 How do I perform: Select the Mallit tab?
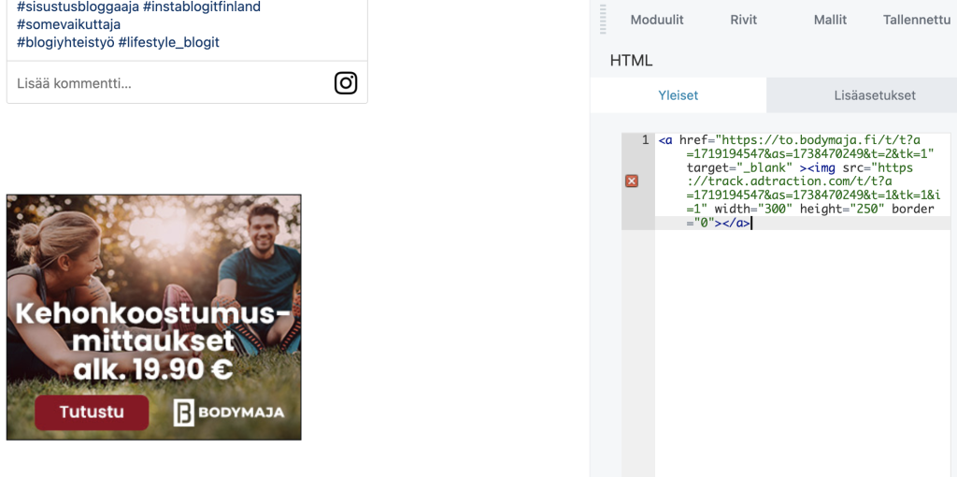(830, 20)
